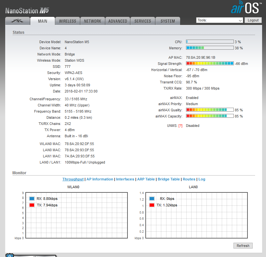The image size is (266, 257).
Task: Click the -67 / -70 dBm horizontal/vertical value
Action: point(197,70)
